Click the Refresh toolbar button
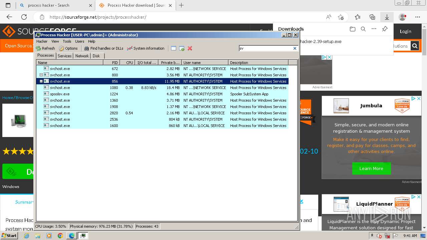Viewport: 427px width, 240px height. coord(45,48)
